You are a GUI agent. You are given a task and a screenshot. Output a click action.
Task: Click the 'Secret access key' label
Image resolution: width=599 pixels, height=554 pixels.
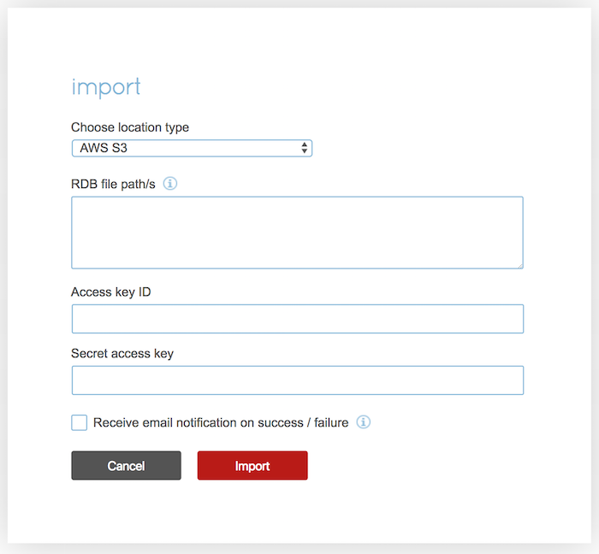[122, 353]
